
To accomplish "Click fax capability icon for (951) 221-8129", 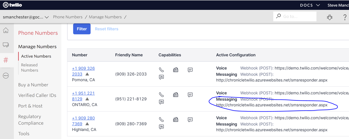I will click(x=176, y=95).
